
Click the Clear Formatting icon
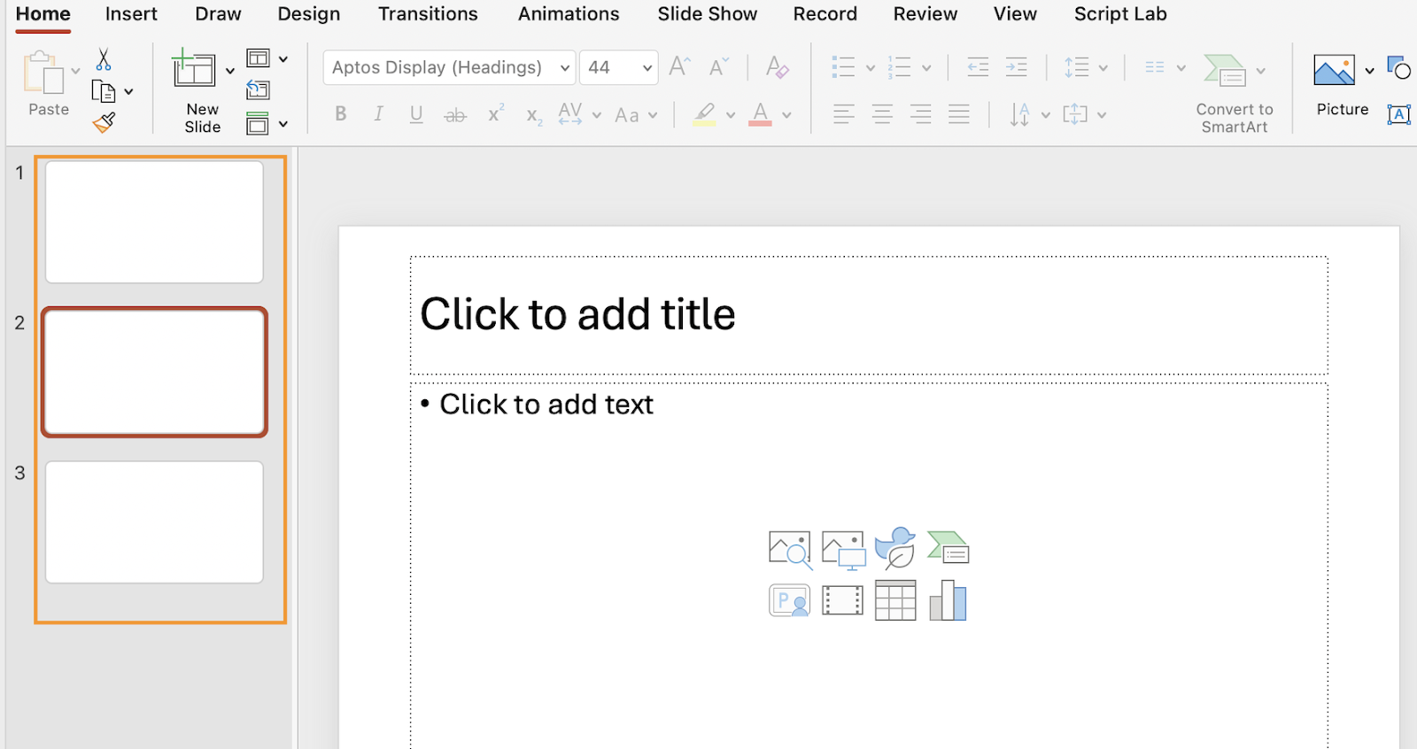777,67
